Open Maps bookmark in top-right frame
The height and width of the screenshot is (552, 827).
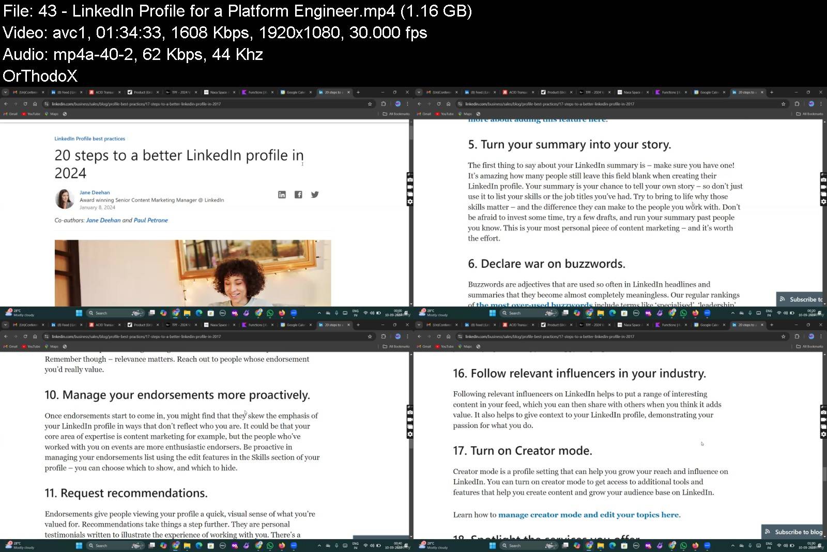465,114
